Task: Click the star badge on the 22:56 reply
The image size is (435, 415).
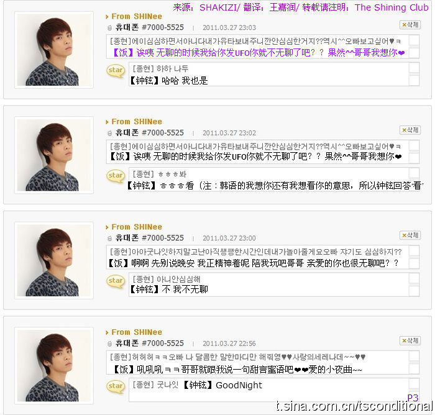Action: click(116, 386)
